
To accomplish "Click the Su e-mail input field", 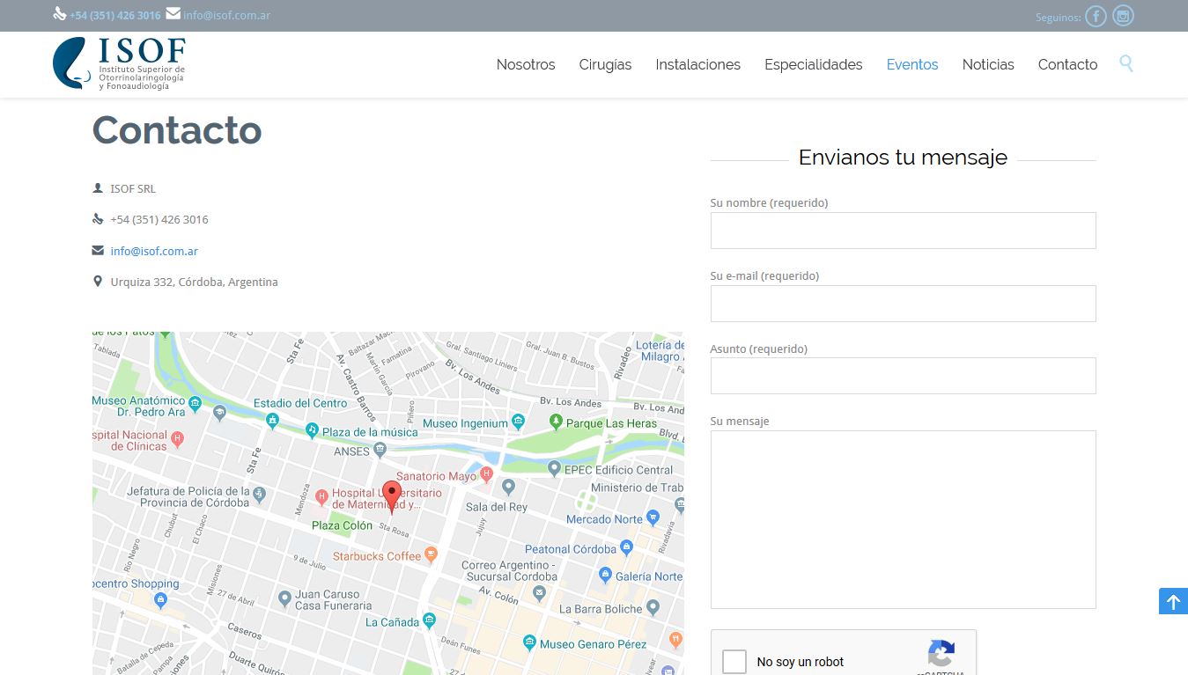I will click(x=903, y=304).
